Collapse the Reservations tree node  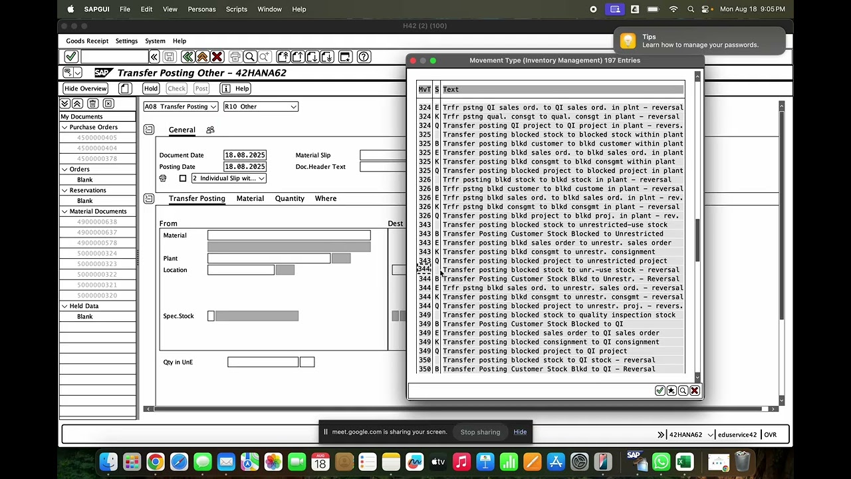tap(64, 190)
